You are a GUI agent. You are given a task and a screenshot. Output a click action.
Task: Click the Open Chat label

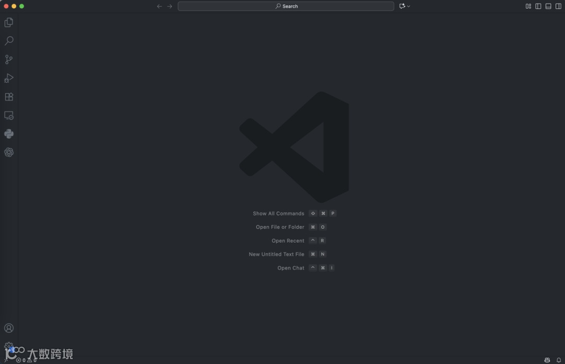[x=291, y=268]
